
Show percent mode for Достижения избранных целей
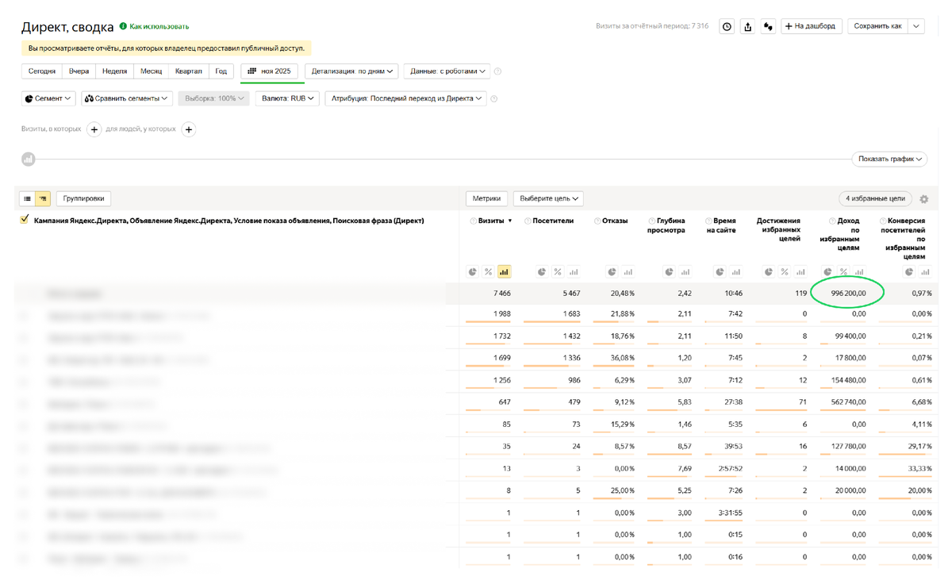(x=785, y=272)
